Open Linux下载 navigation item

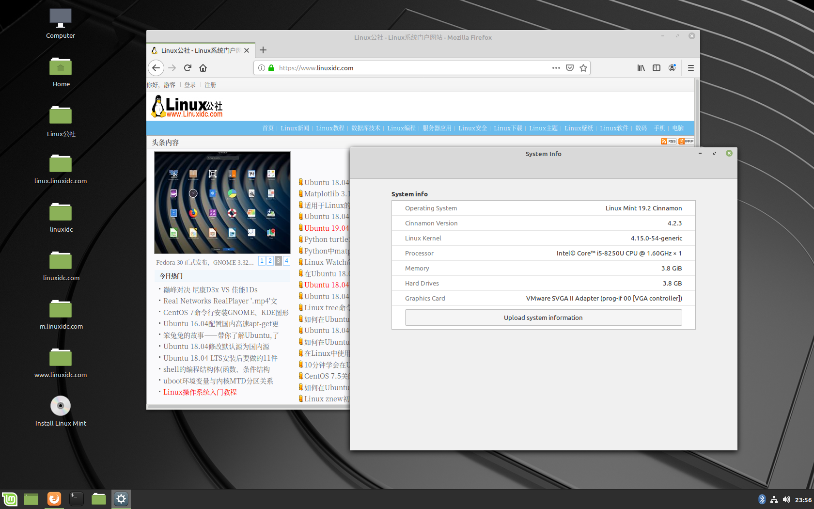[x=508, y=128]
